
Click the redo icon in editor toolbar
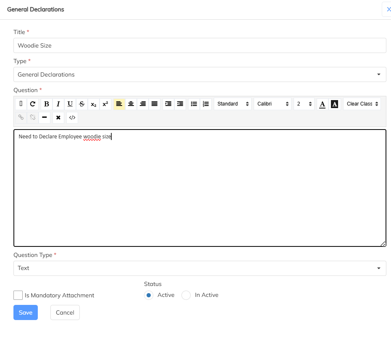tap(33, 104)
